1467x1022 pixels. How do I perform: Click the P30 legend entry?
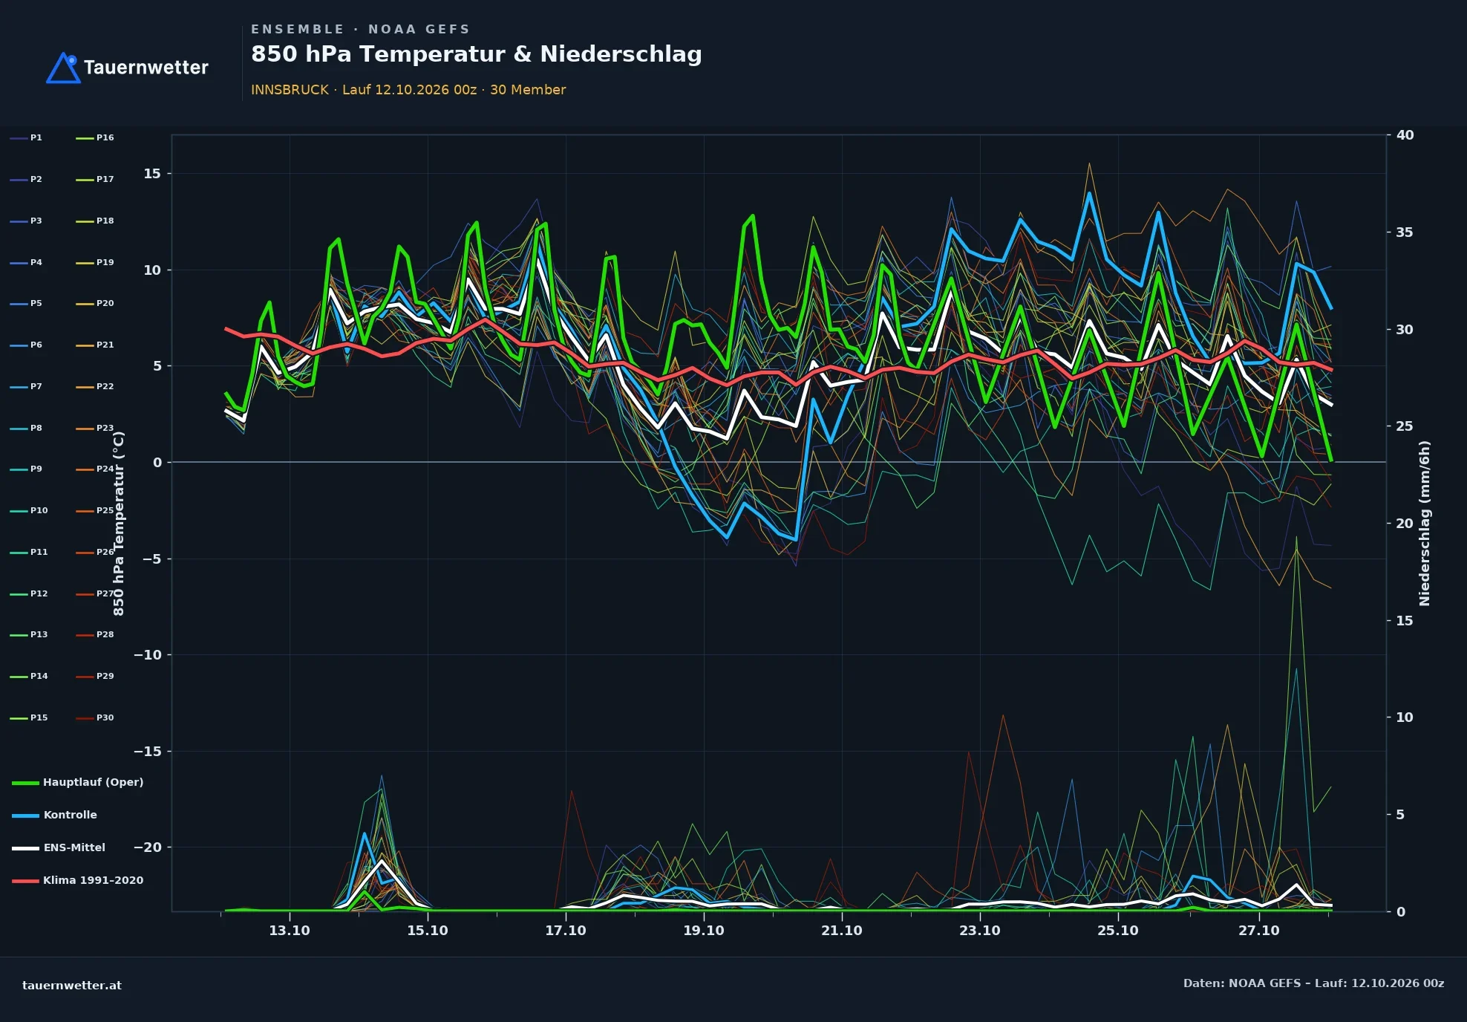95,717
